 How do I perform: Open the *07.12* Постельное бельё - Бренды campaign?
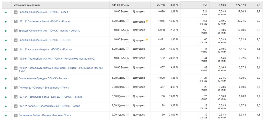click(x=50, y=97)
